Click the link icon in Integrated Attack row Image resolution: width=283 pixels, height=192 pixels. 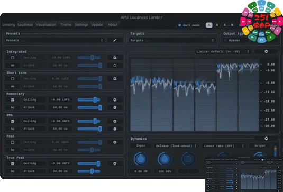tap(13, 66)
